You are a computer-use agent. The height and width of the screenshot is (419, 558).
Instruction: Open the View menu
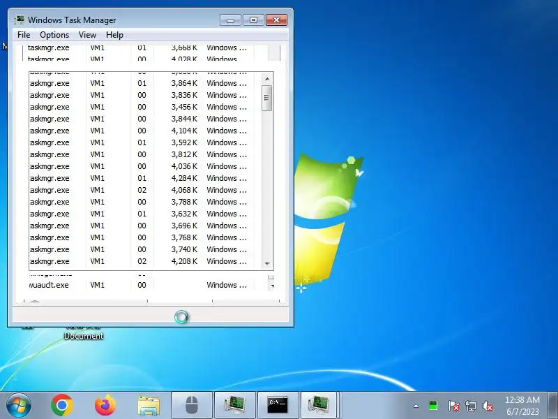click(87, 35)
